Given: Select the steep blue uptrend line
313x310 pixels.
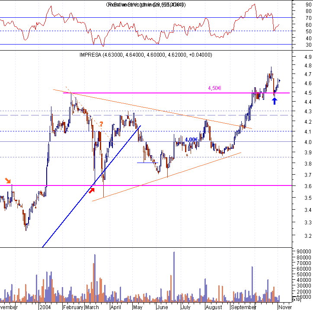Looking at the screenshot, I should [x=92, y=186].
